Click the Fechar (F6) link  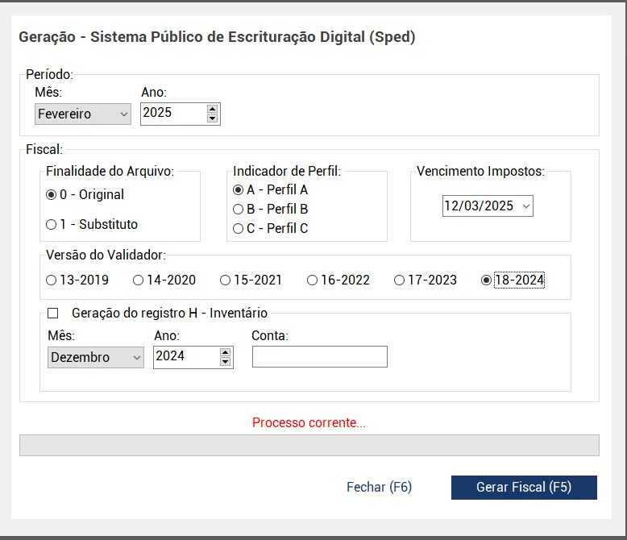(x=379, y=487)
